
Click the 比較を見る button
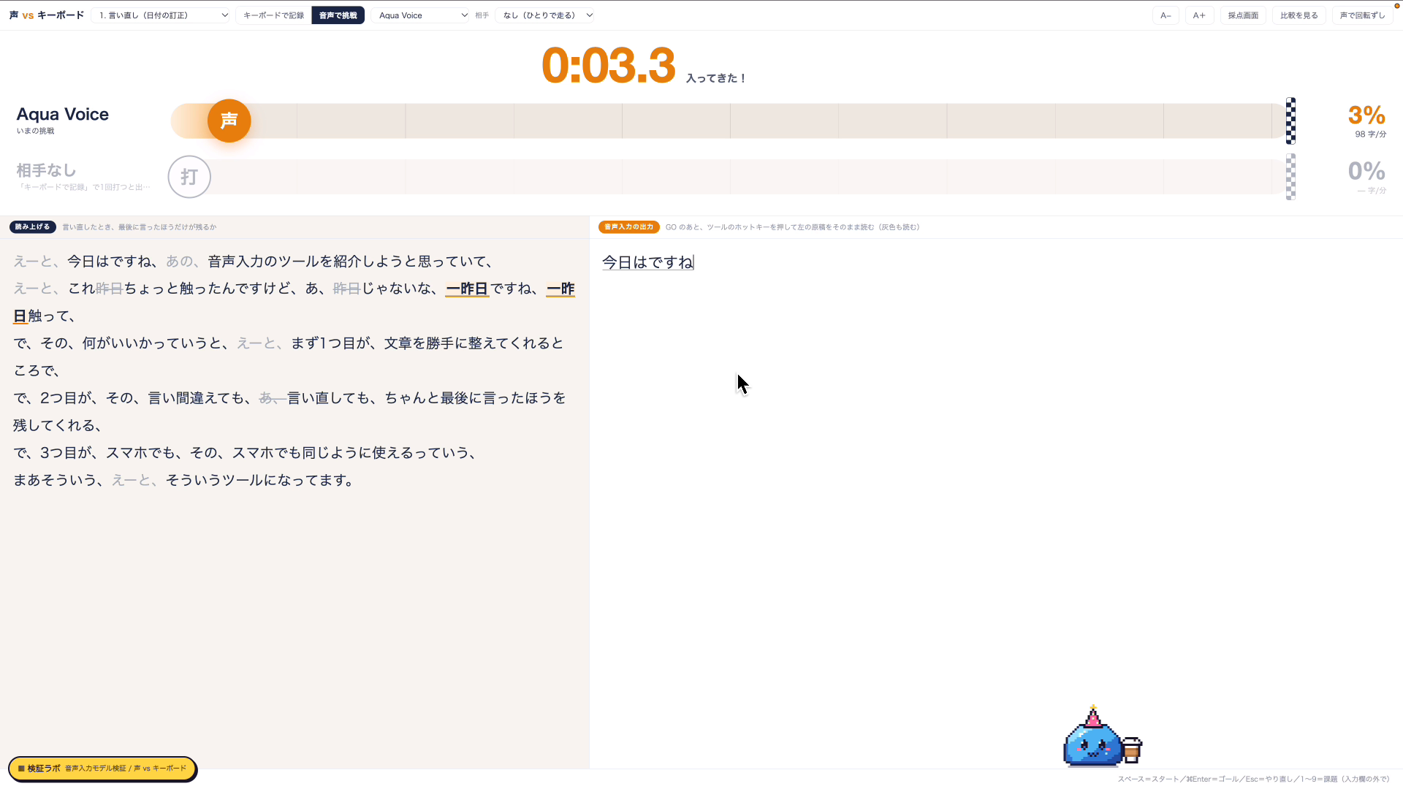coord(1299,15)
